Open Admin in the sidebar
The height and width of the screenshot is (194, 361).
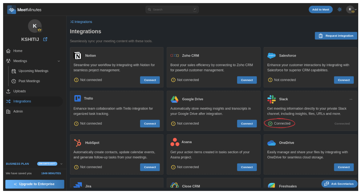point(18,111)
